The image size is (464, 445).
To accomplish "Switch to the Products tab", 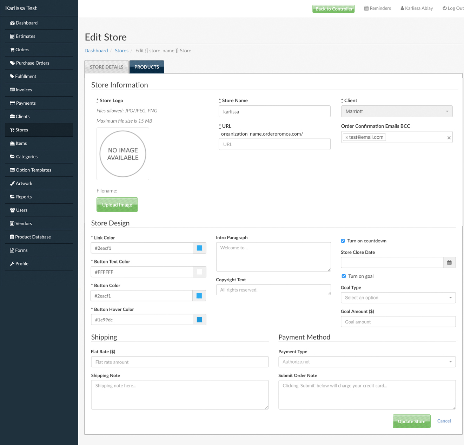I will [147, 67].
